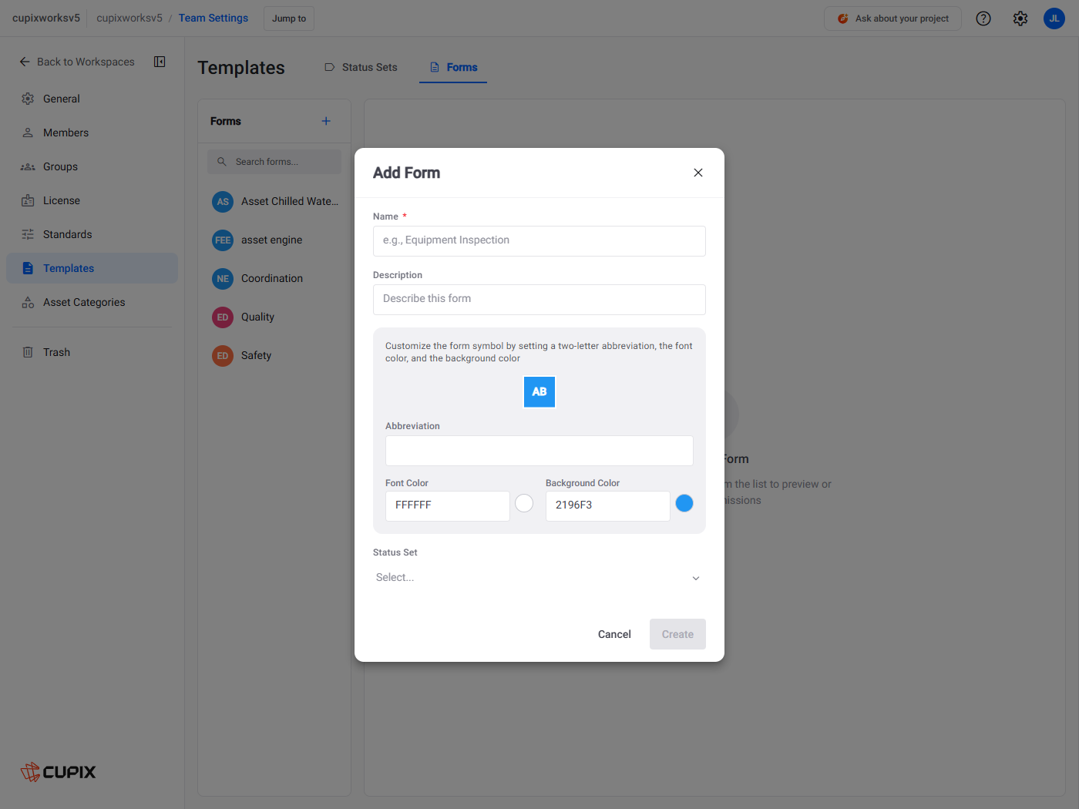Switch to the Forms tab
This screenshot has width=1079, height=809.
click(x=453, y=67)
